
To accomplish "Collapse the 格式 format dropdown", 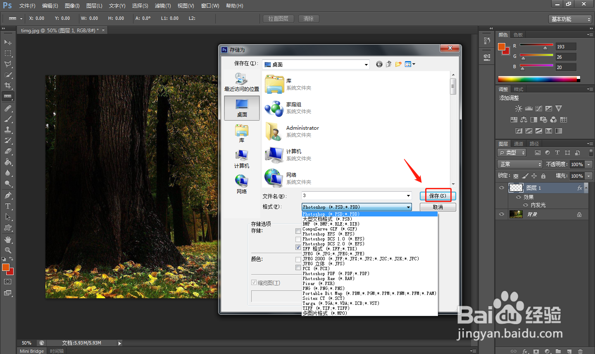I will pyautogui.click(x=408, y=207).
